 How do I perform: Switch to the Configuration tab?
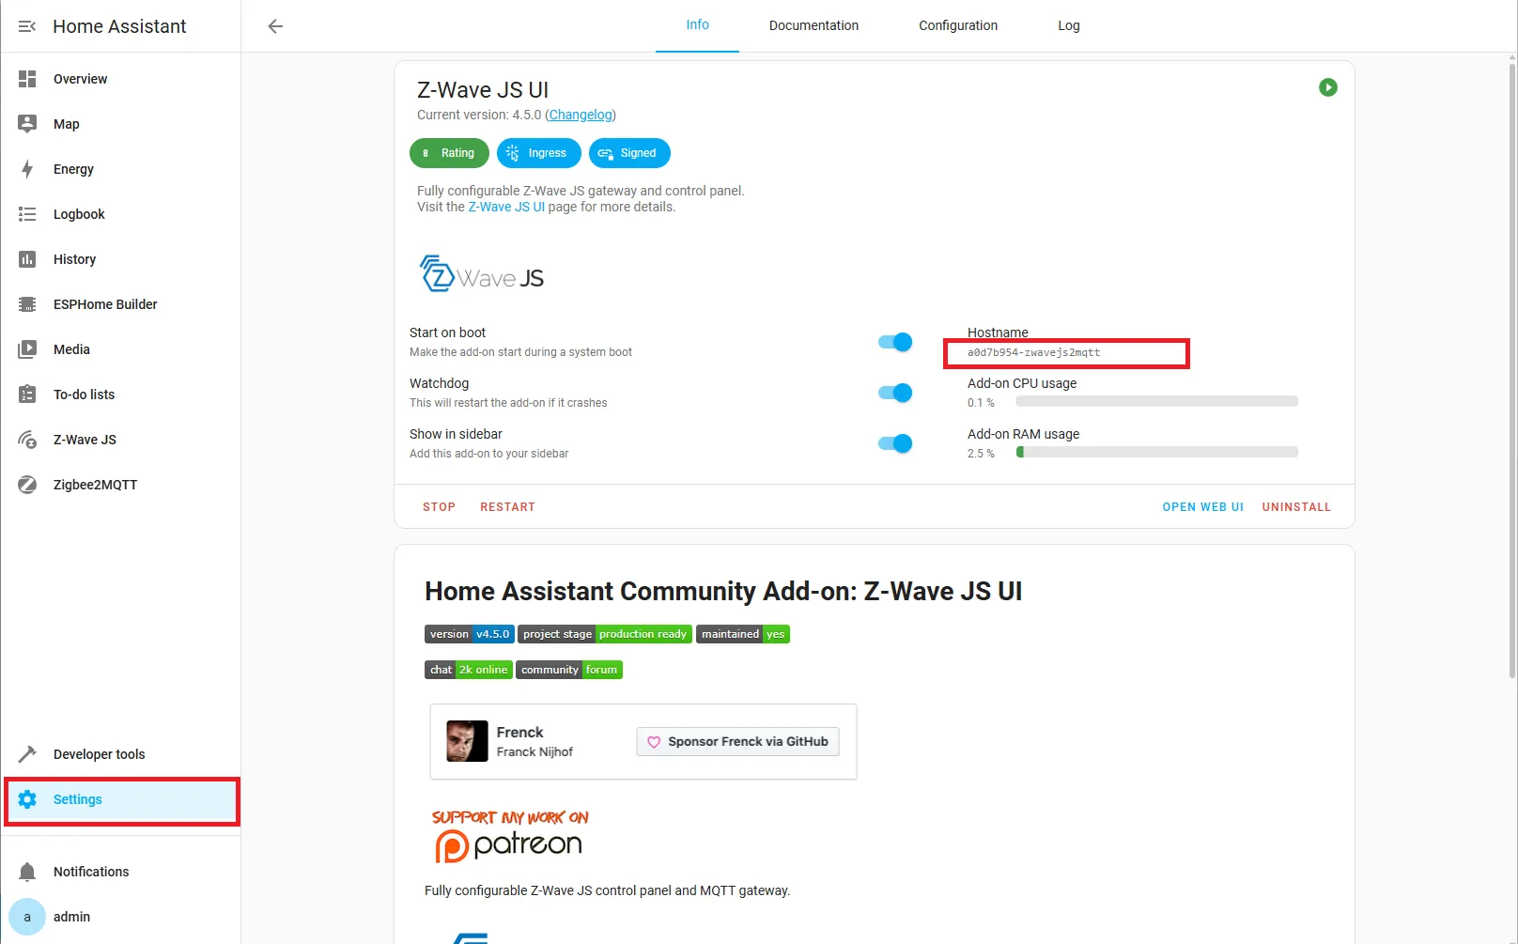pos(957,25)
